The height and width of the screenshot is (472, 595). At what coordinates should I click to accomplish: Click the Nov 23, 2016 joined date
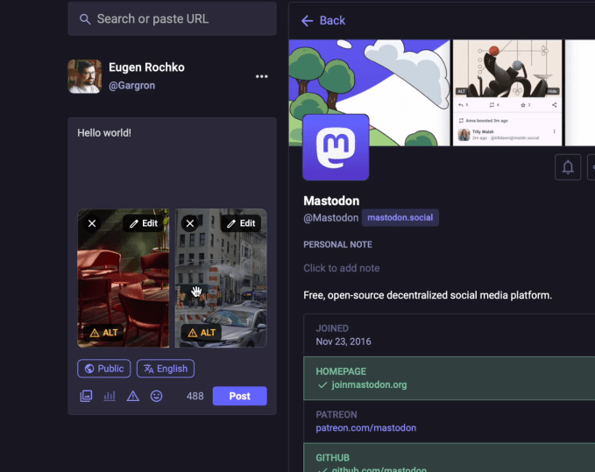pyautogui.click(x=344, y=342)
